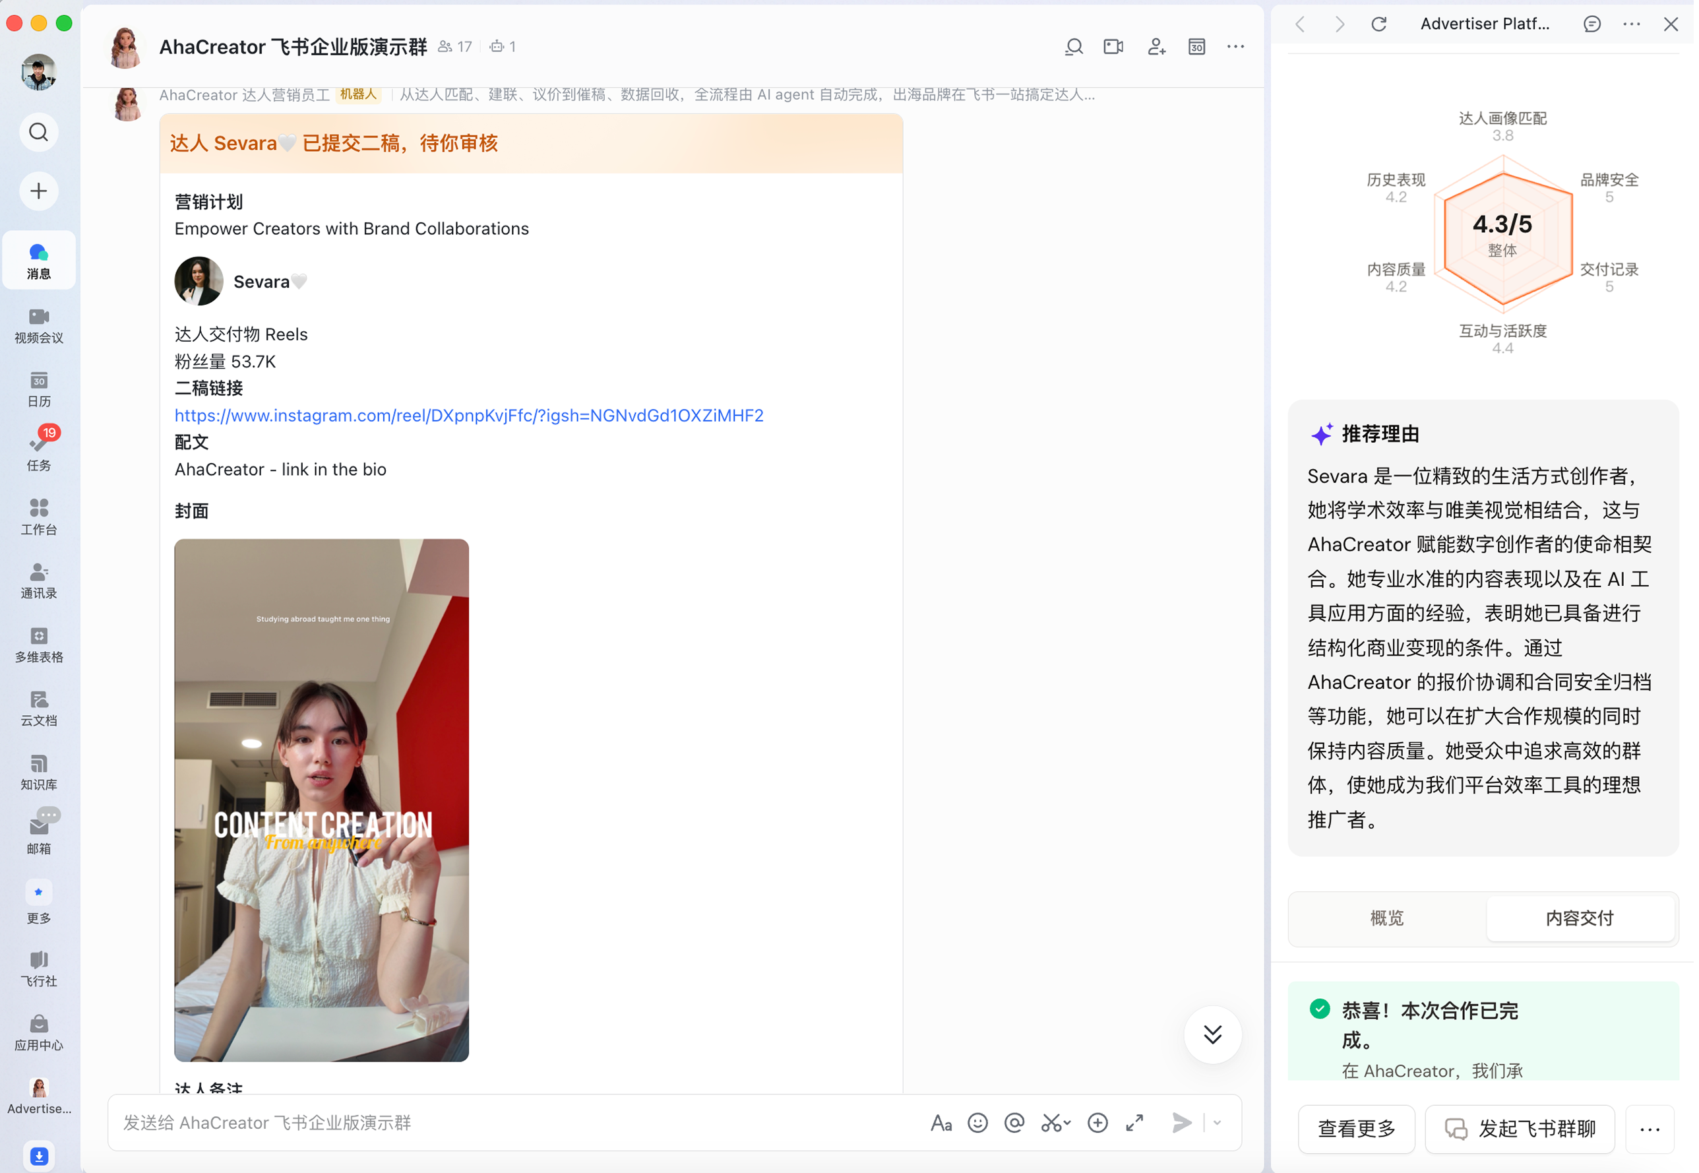Expand the screenshot scissors tool dropdown
The image size is (1699, 1173).
tap(1067, 1122)
